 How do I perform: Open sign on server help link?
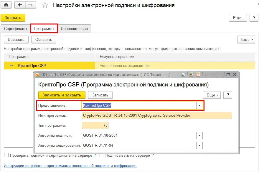[x=153, y=155]
